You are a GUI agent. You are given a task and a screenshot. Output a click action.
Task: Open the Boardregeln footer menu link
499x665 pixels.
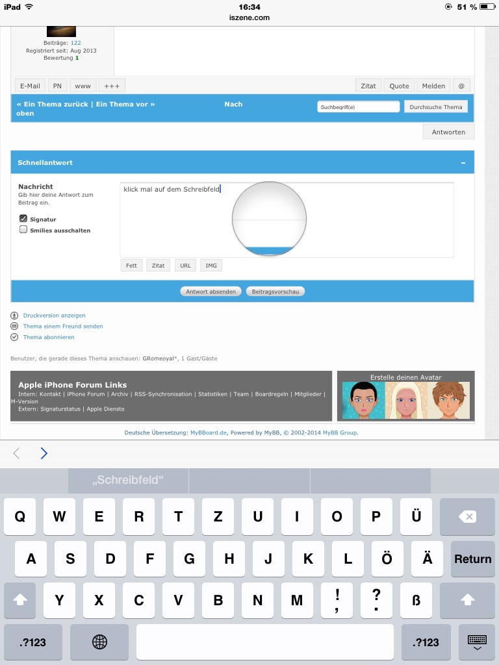[x=273, y=394]
